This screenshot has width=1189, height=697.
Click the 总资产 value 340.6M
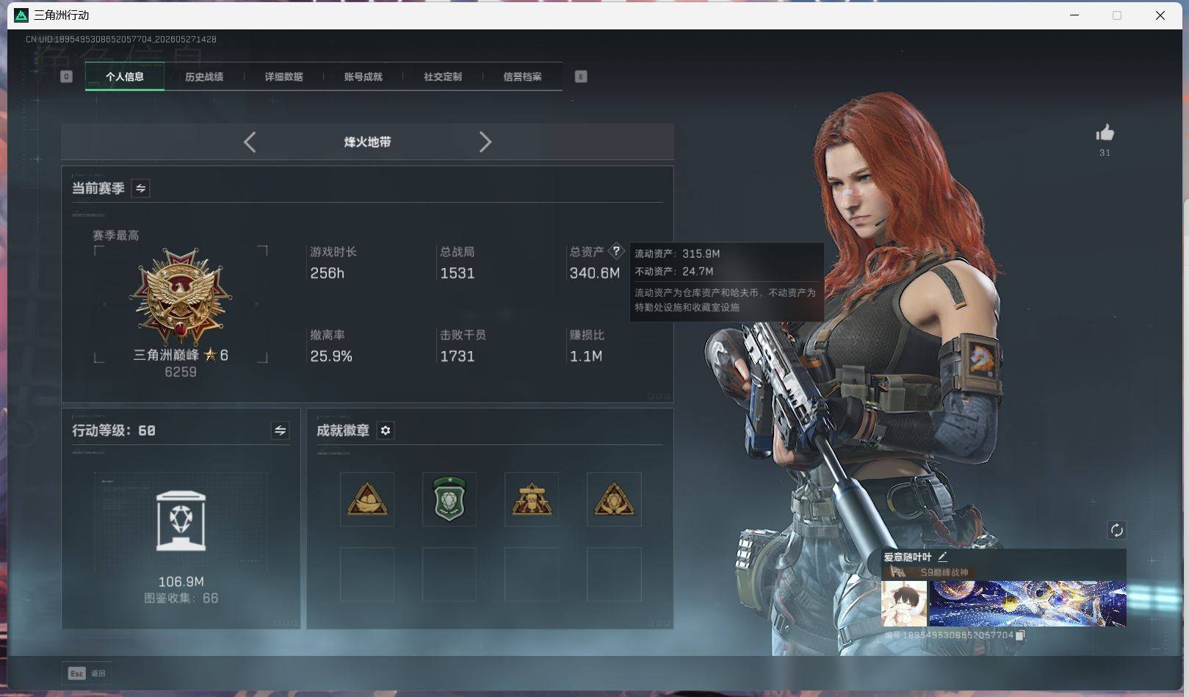click(x=595, y=273)
